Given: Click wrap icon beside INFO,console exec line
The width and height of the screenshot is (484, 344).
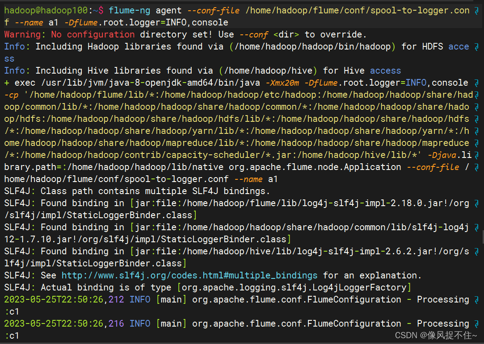Looking at the screenshot, I should click(476, 83).
